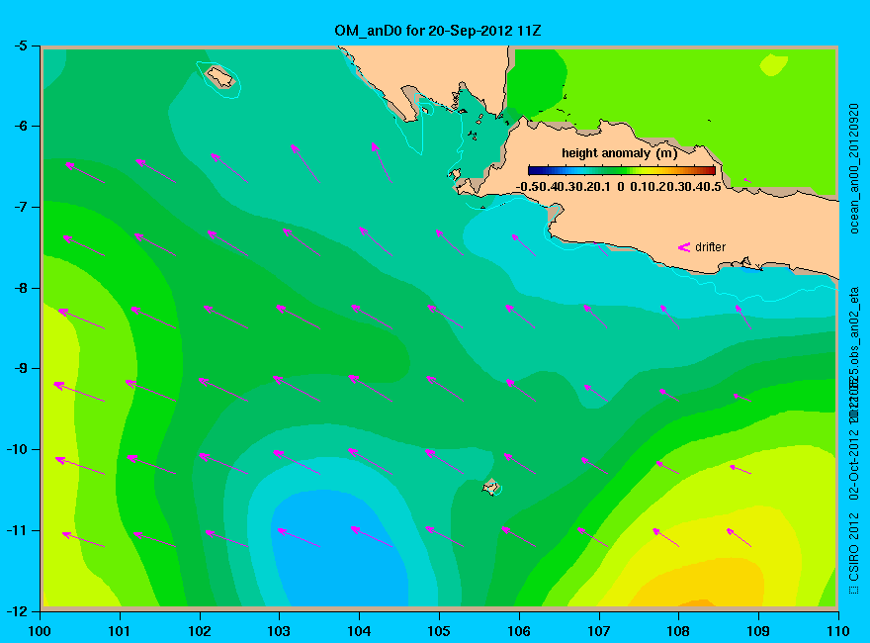Click the y-axis label -10
The width and height of the screenshot is (870, 643).
pos(17,449)
